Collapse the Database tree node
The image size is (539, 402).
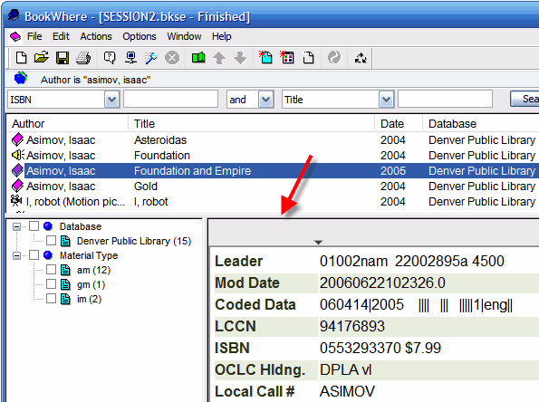coord(16,226)
